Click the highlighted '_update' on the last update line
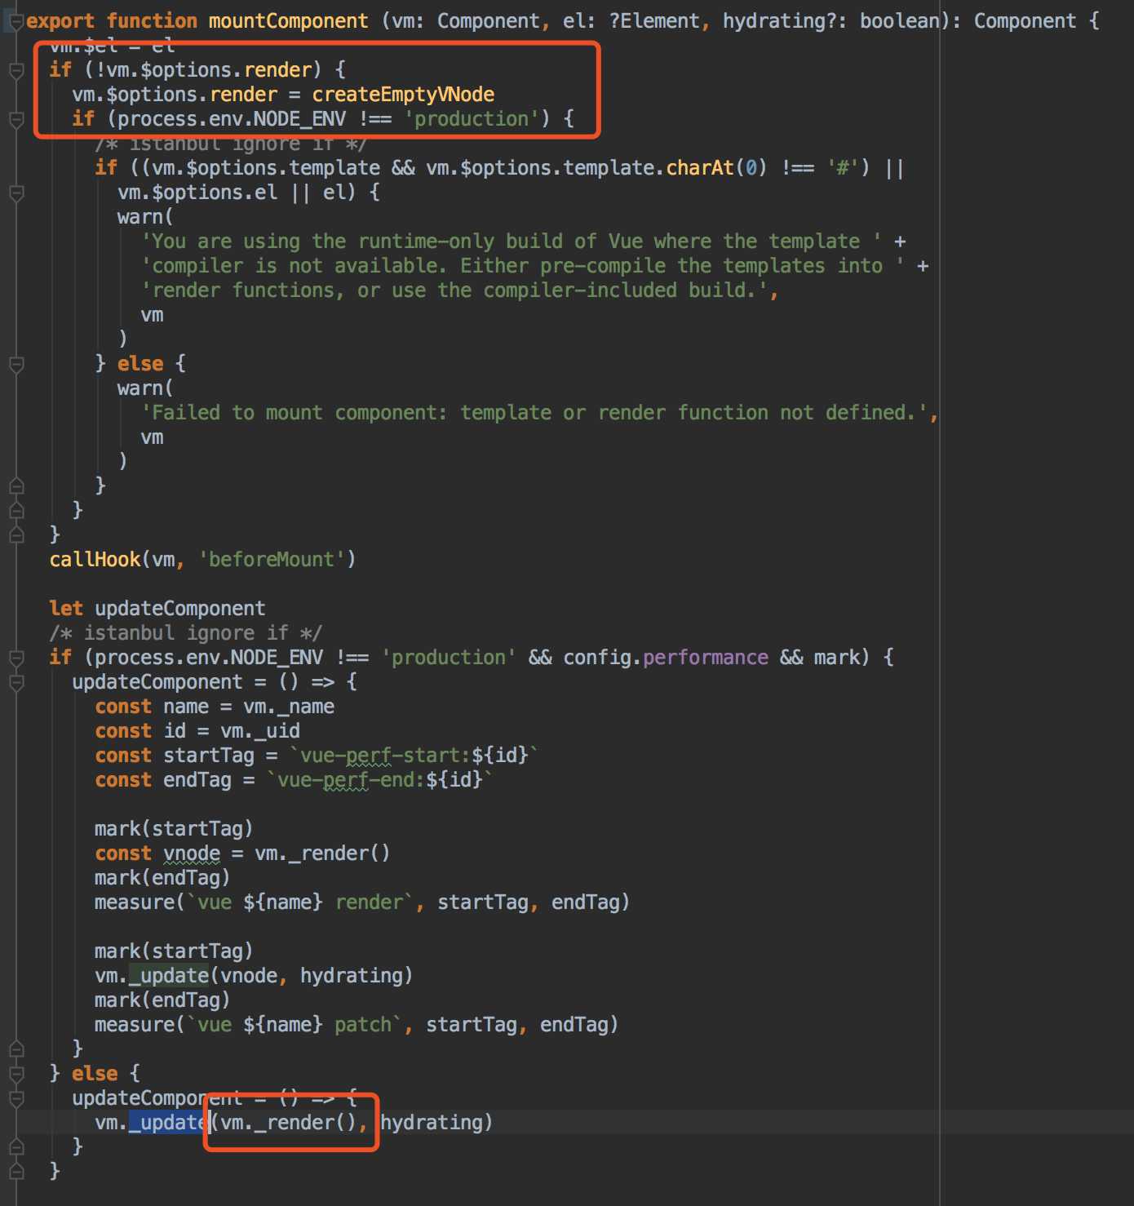This screenshot has height=1206, width=1134. (x=169, y=1123)
